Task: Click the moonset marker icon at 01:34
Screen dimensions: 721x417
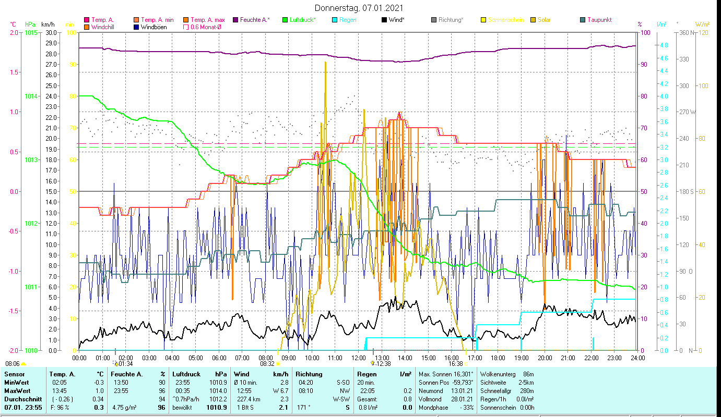Action: 115,363
